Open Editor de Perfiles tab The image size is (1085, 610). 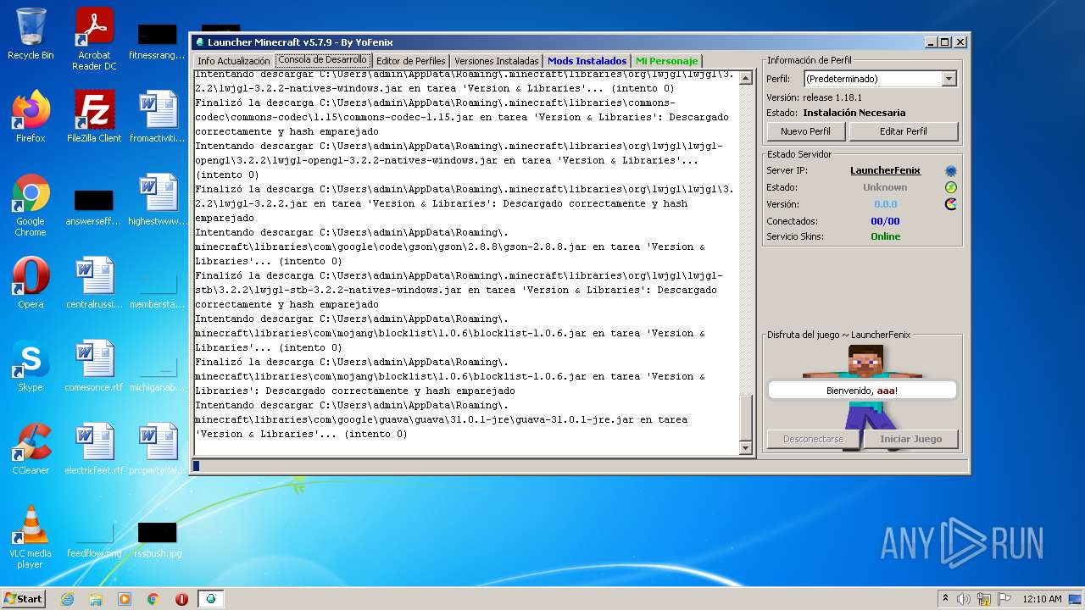tap(410, 61)
